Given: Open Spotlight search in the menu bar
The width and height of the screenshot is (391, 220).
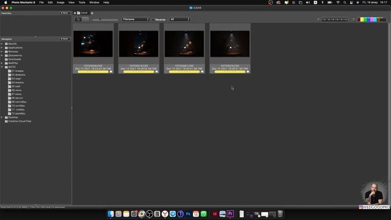Looking at the screenshot, I should [345, 2].
